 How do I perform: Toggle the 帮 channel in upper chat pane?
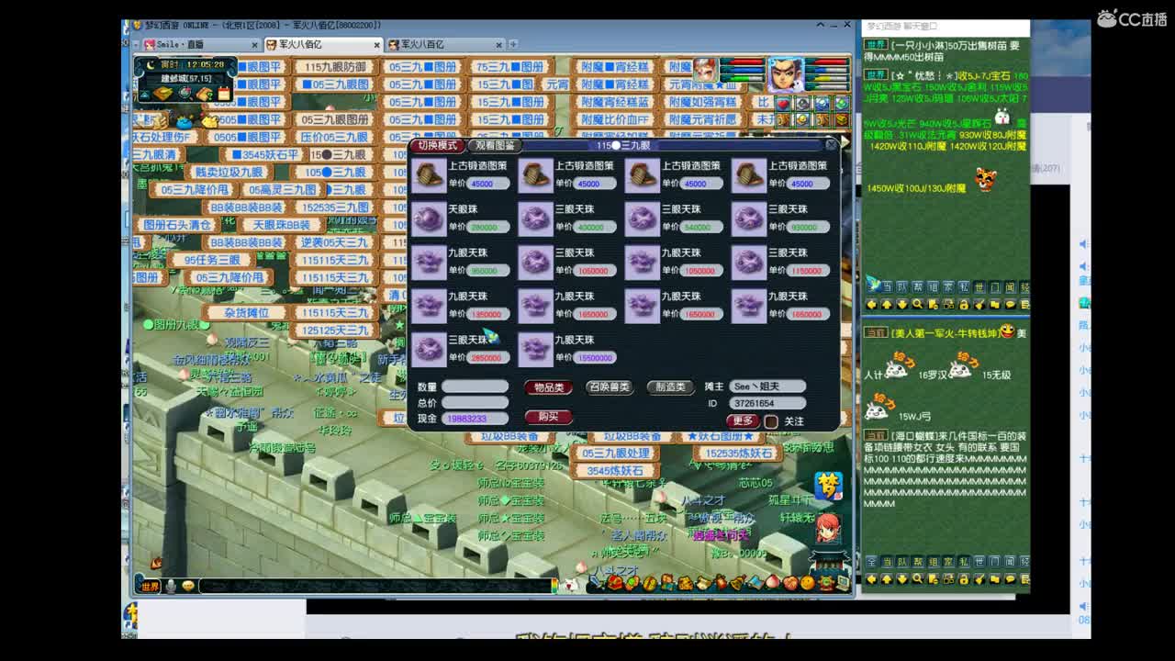click(917, 287)
